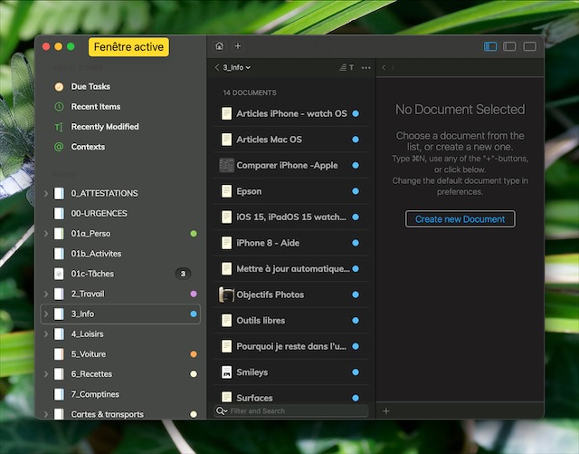The height and width of the screenshot is (454, 579).
Task: Open the three-dots more options menu
Action: [x=365, y=68]
